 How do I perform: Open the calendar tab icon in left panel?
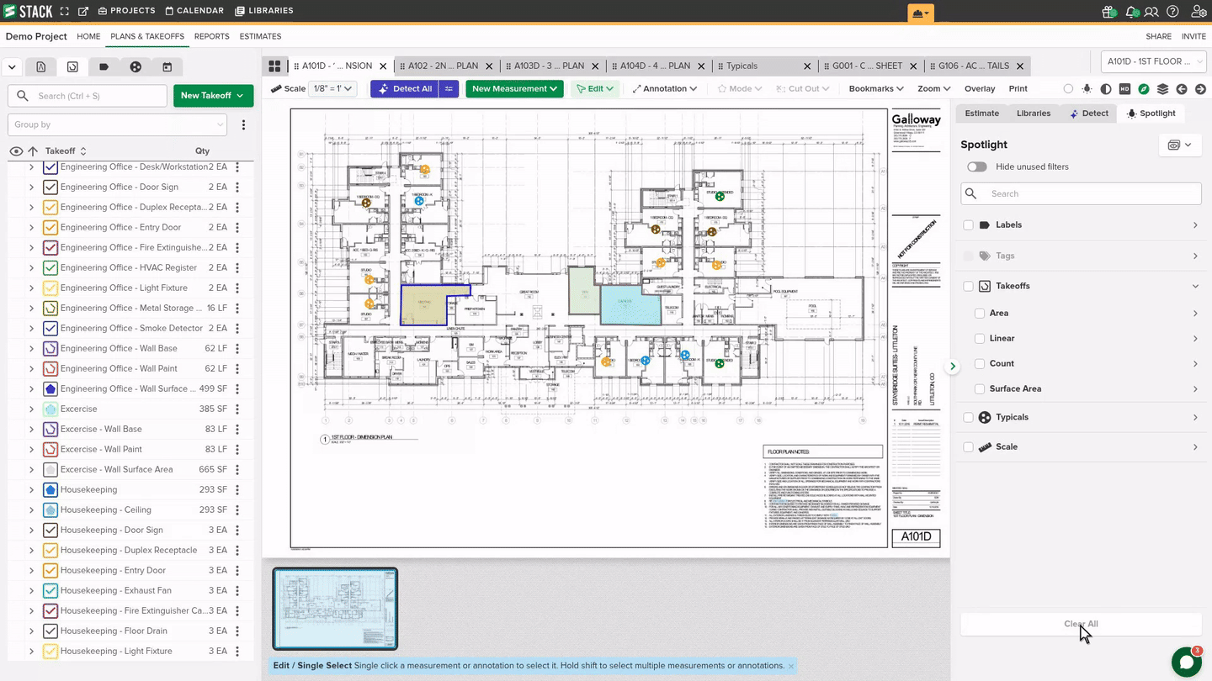click(167, 66)
